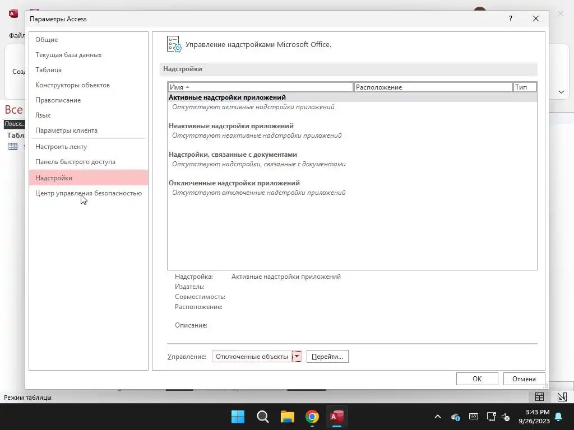Select Активные надстройки приложений group row
Screen dimensions: 574x430
pos(352,97)
